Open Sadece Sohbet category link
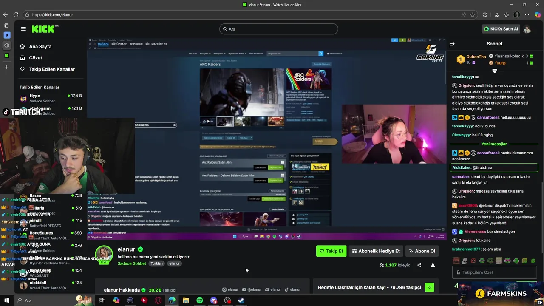Screen dimensions: 544x306 [132, 263]
